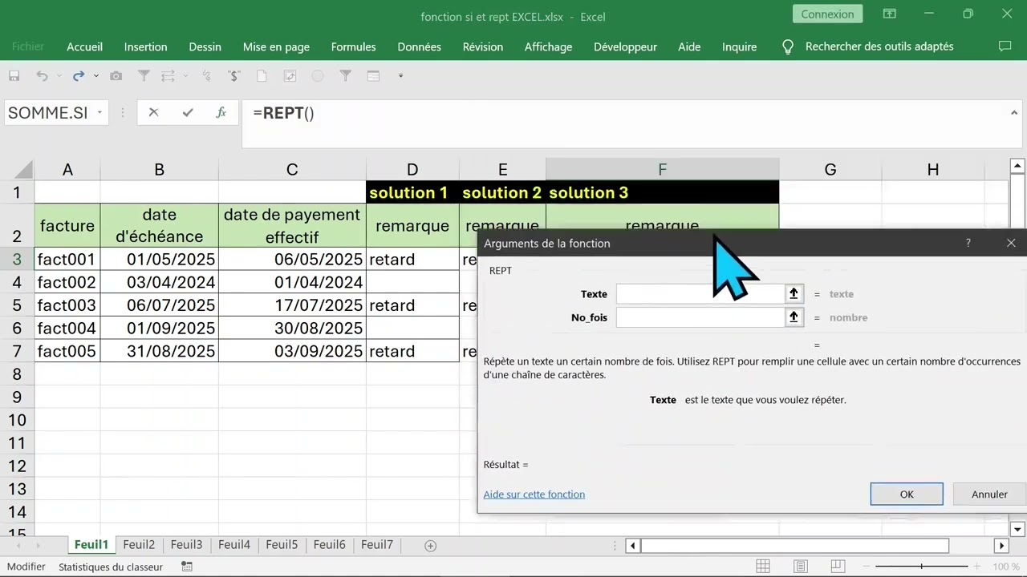This screenshot has height=577, width=1027.
Task: Expand the formula bar chevron
Action: (x=1015, y=113)
